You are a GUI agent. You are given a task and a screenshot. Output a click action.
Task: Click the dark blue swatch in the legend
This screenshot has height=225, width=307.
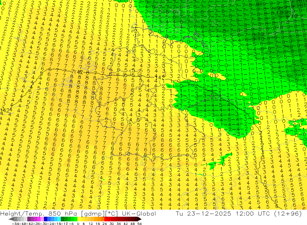click(45, 219)
